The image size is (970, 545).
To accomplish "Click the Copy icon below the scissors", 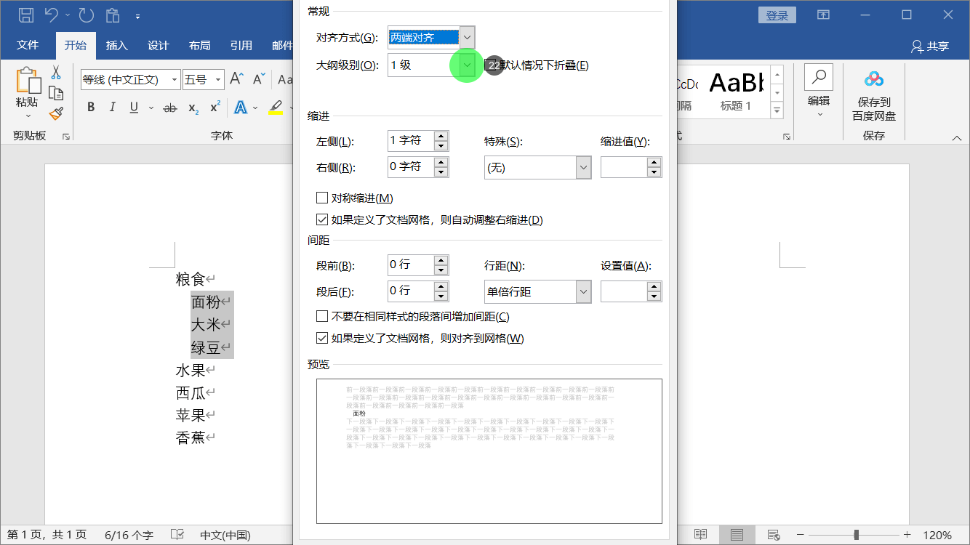I will (x=56, y=93).
